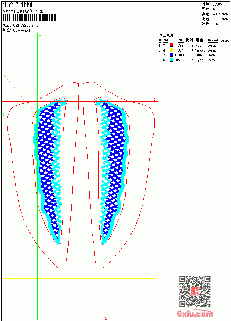Click the Red description in first row
Viewport: 231px width, 321px height.
[198, 45]
